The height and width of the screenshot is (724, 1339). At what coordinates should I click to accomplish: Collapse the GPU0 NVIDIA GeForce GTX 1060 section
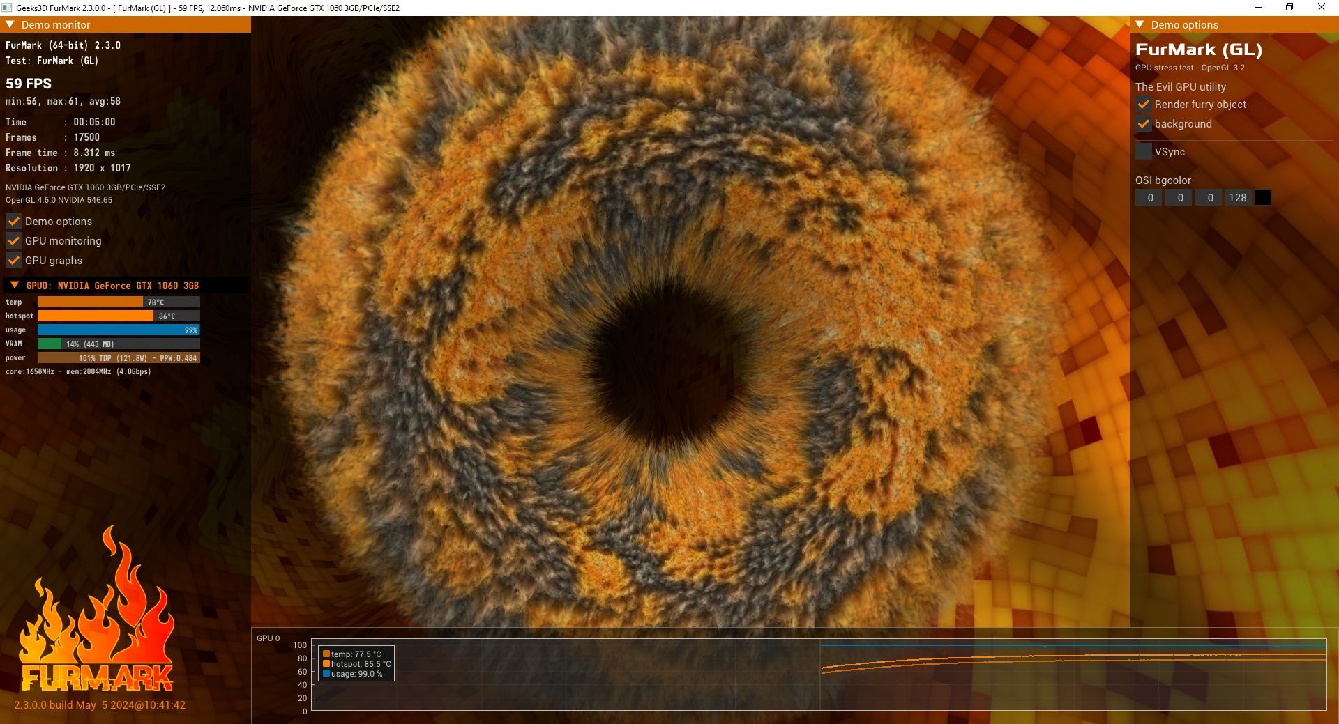coord(14,285)
